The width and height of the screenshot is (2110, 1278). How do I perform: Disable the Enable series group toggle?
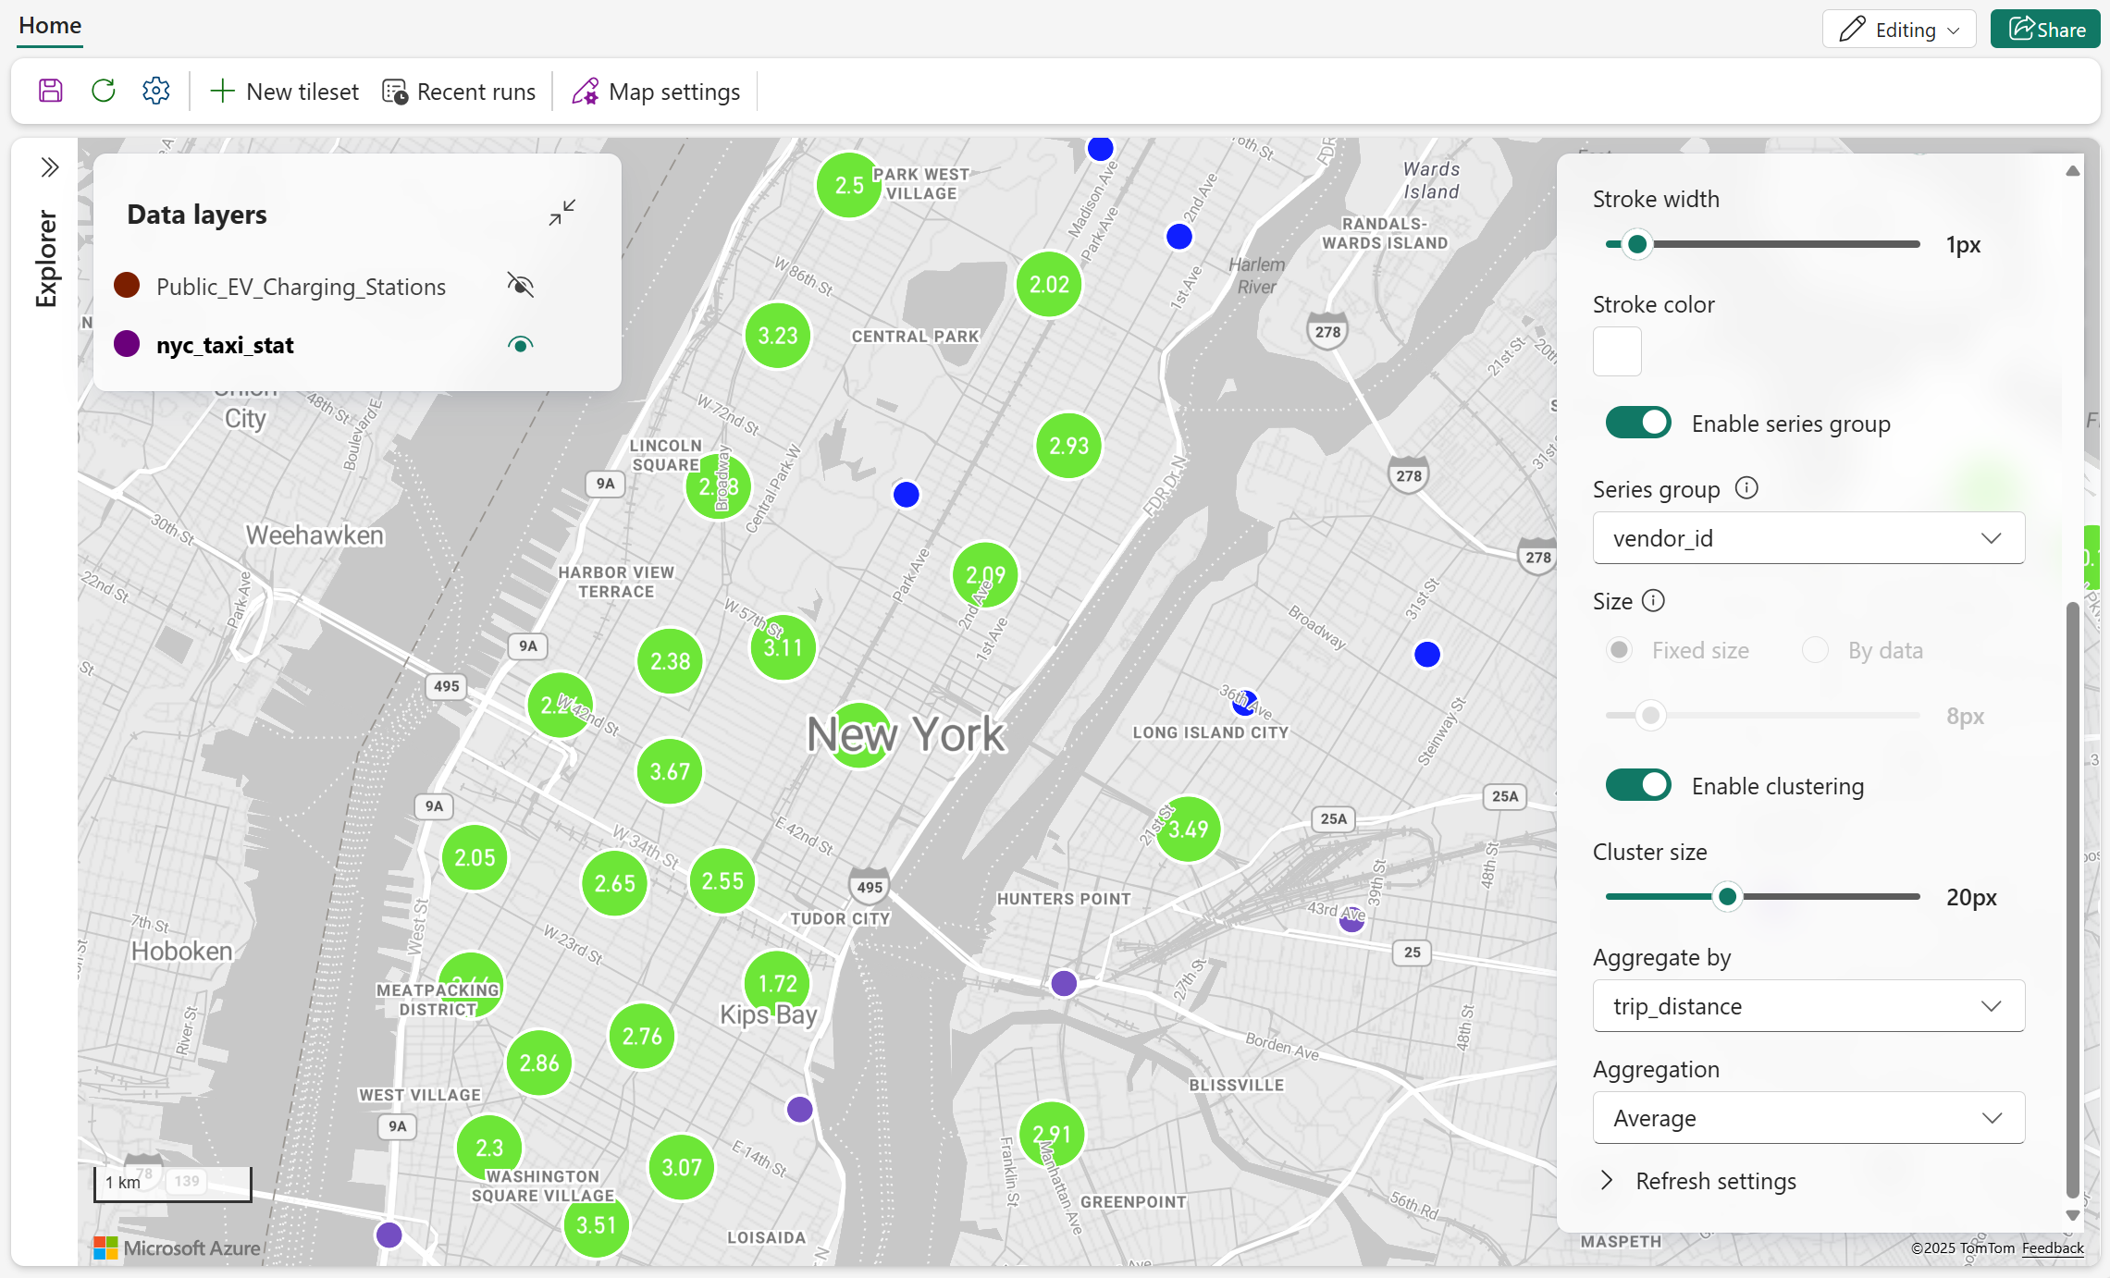coord(1638,424)
